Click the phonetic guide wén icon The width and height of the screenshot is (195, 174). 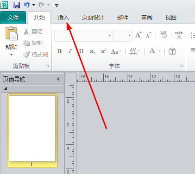coord(179,35)
